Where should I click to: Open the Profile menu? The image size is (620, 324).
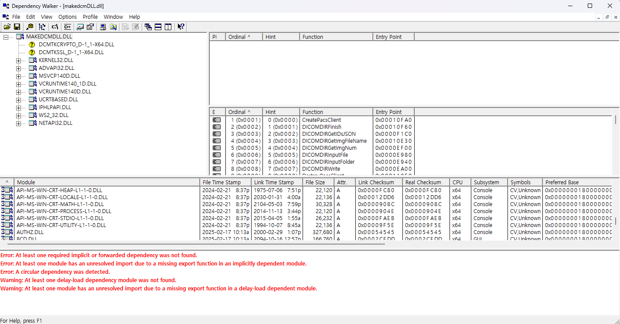click(90, 17)
